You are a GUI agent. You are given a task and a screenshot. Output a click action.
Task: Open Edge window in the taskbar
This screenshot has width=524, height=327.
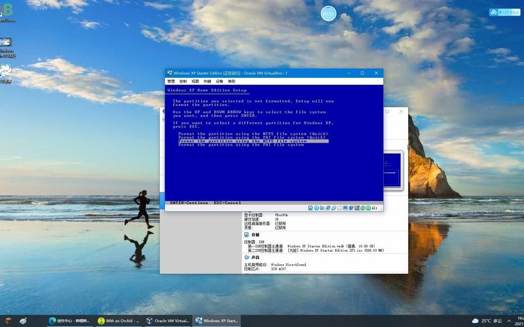click(x=69, y=321)
